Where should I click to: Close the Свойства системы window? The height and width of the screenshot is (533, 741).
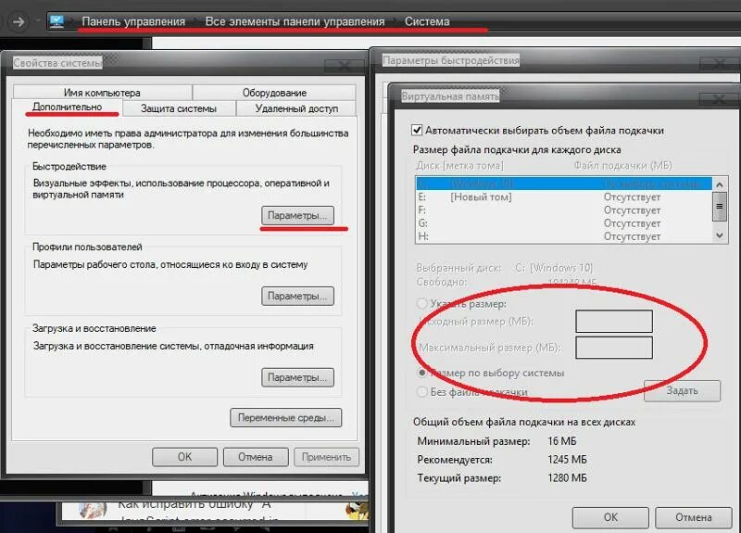coord(345,65)
